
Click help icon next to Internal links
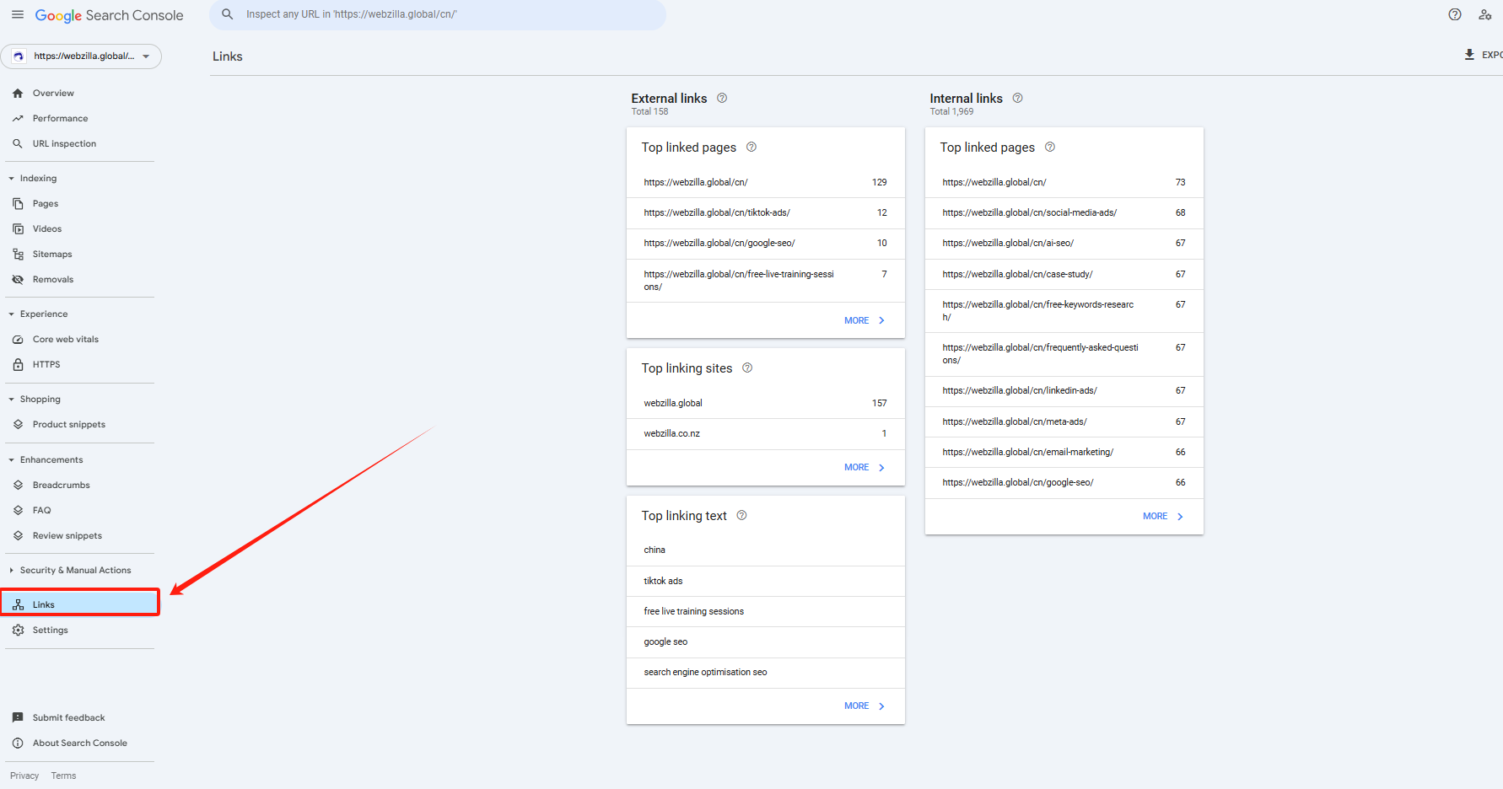pos(1018,98)
